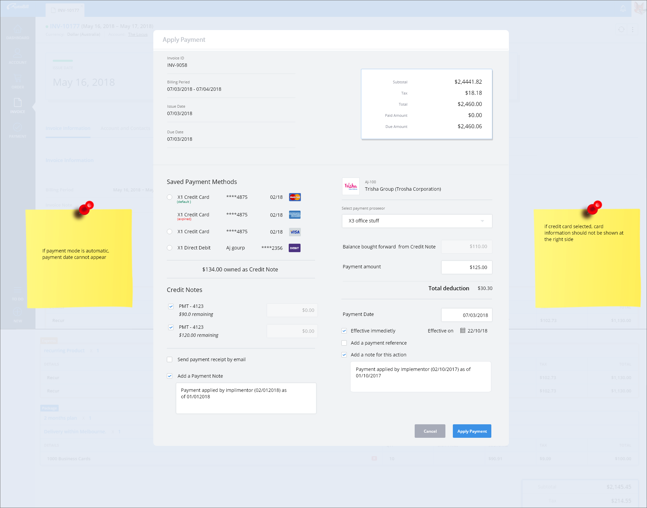Click the Cancel button
Image resolution: width=647 pixels, height=508 pixels.
(430, 431)
